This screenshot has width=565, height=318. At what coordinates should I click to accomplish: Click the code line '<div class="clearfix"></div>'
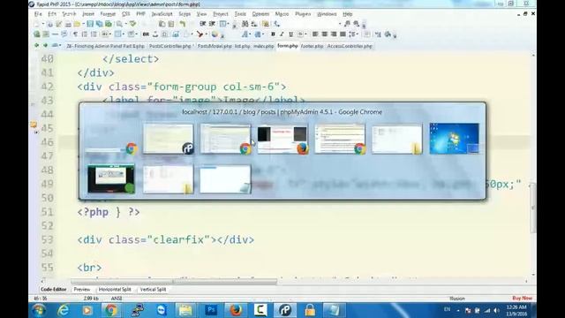[166, 239]
